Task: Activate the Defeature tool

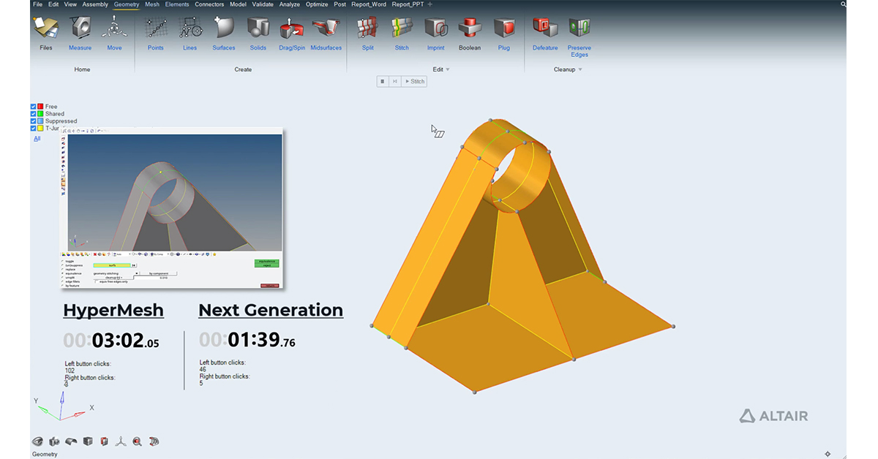Action: click(545, 34)
